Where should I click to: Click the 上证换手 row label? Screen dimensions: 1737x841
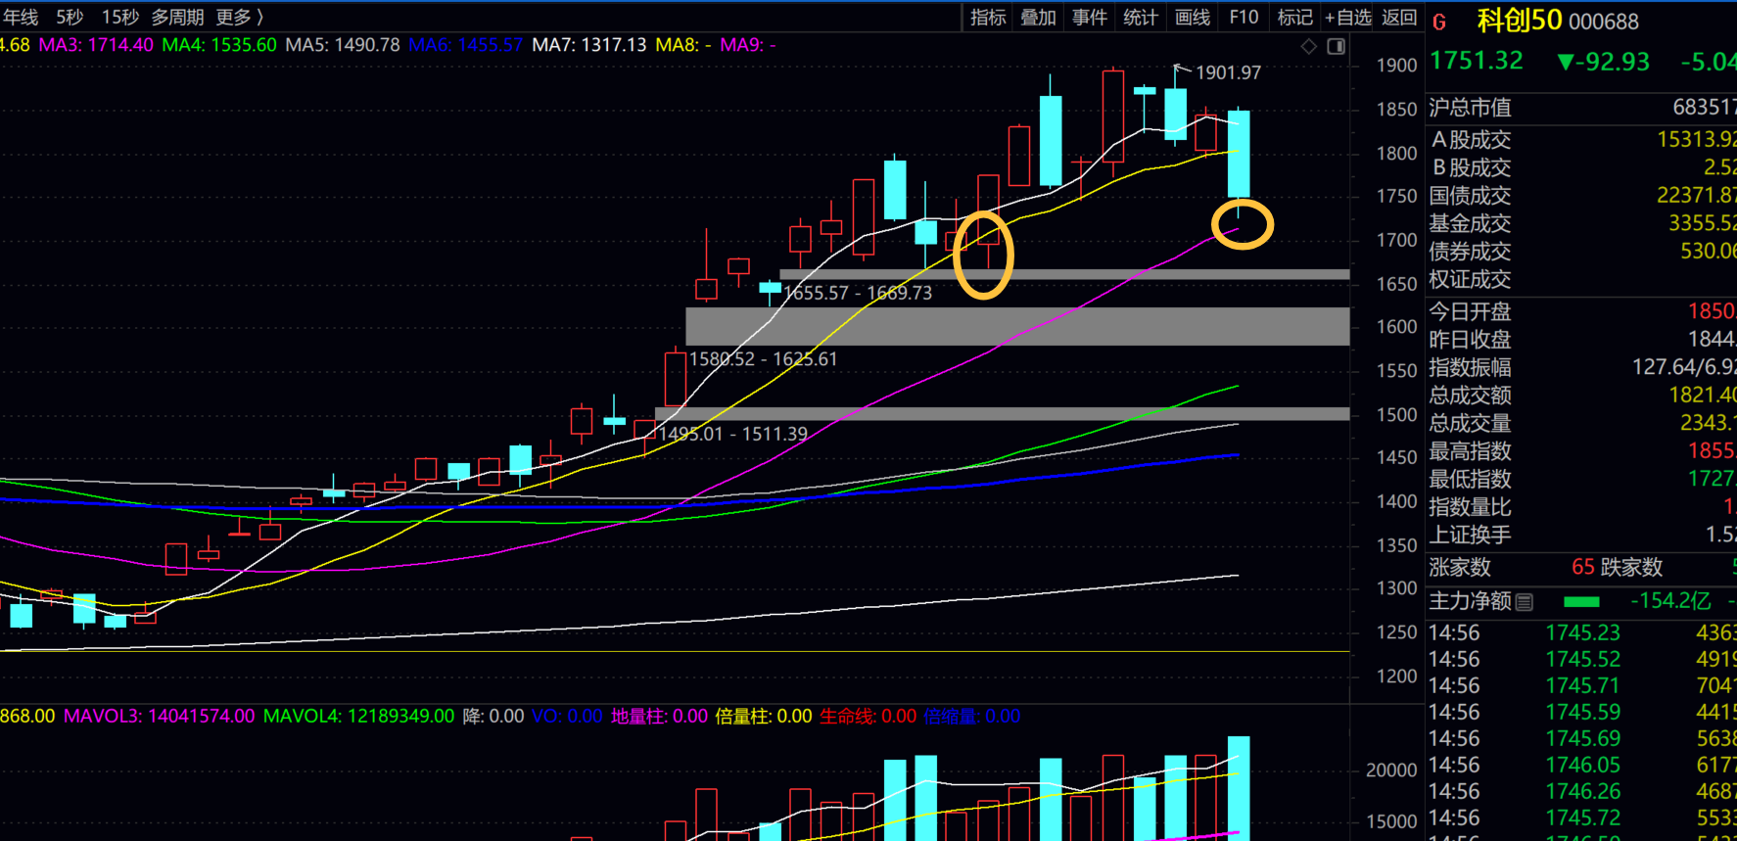pos(1470,536)
